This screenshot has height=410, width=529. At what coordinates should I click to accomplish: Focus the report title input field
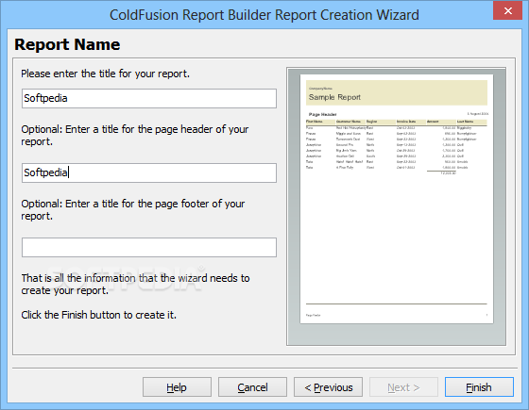pos(149,98)
